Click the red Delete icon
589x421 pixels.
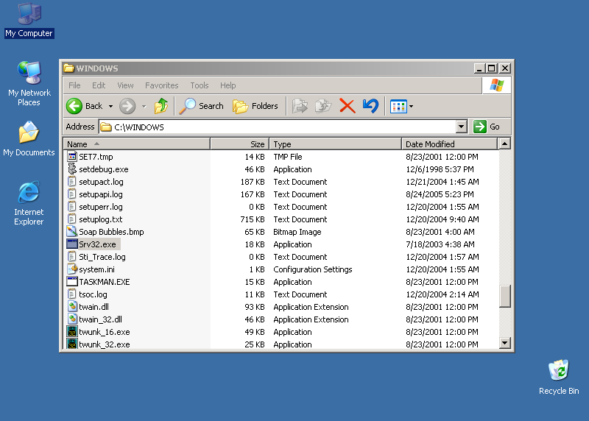tap(347, 106)
